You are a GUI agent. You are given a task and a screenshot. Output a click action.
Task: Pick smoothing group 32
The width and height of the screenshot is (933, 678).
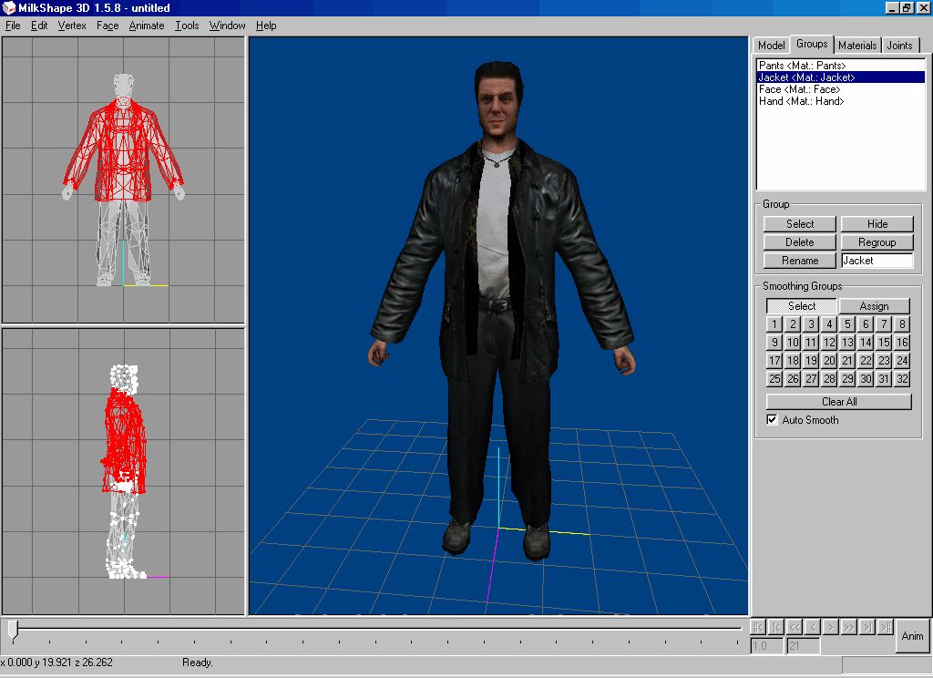pyautogui.click(x=902, y=379)
